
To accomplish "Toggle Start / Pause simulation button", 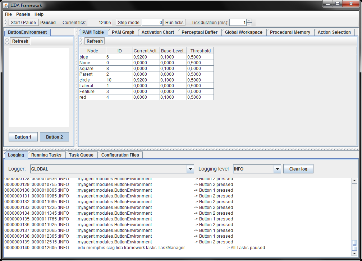I will point(23,23).
